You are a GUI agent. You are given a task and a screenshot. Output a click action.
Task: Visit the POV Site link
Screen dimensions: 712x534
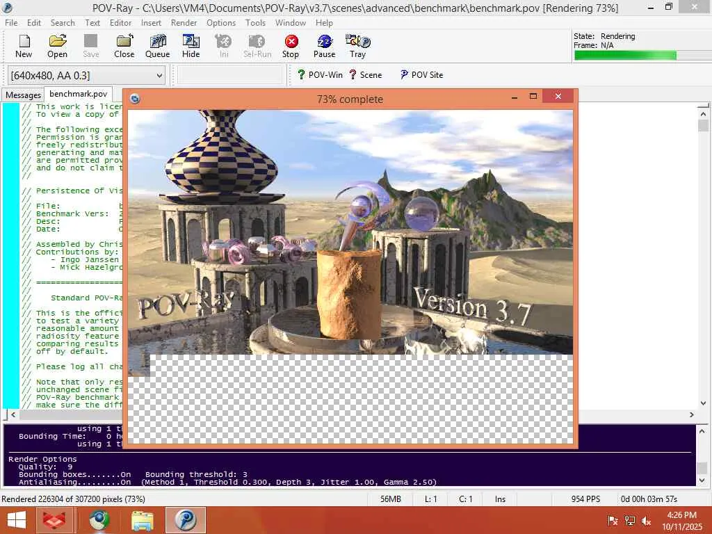coord(421,75)
